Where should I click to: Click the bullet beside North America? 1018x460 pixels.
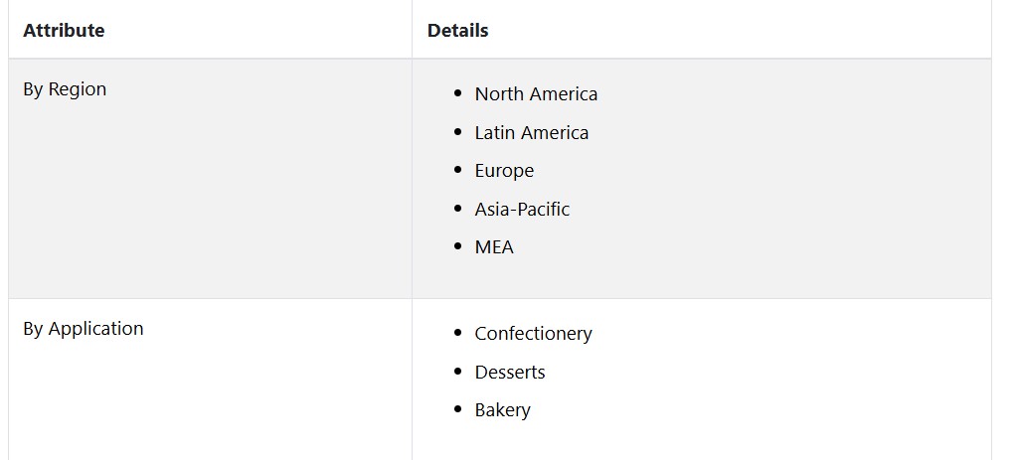pos(458,93)
